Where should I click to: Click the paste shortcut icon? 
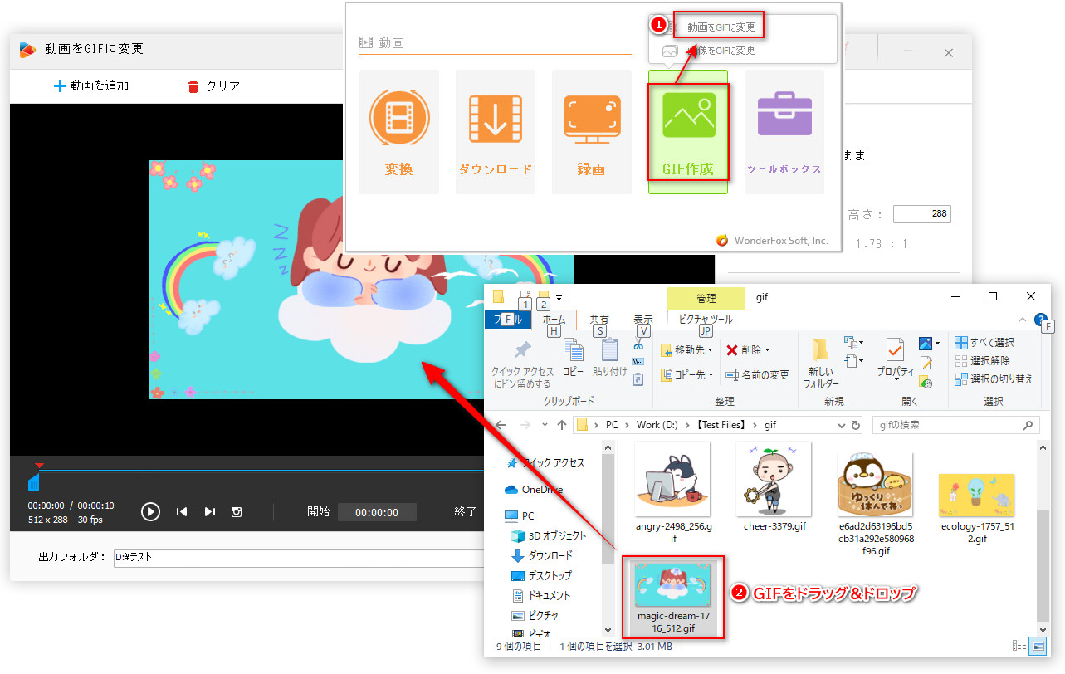coord(638,379)
